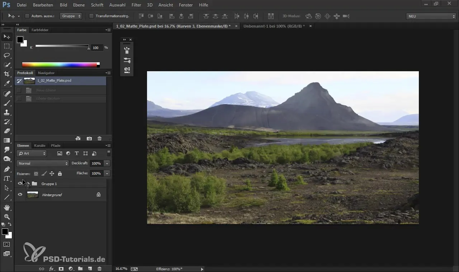Select the Clone Stamp tool
This screenshot has height=272, width=459.
click(7, 112)
